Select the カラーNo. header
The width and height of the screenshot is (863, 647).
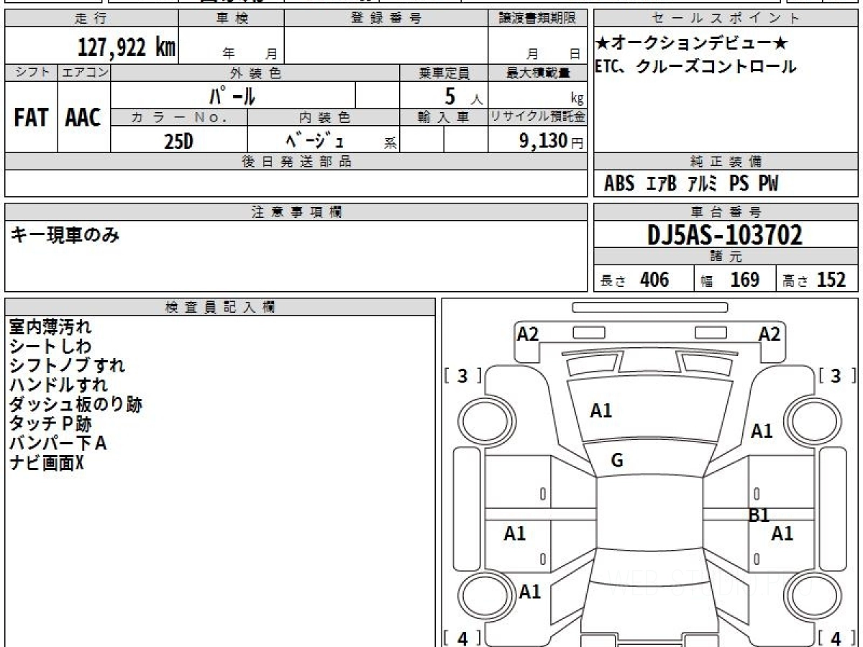(179, 117)
